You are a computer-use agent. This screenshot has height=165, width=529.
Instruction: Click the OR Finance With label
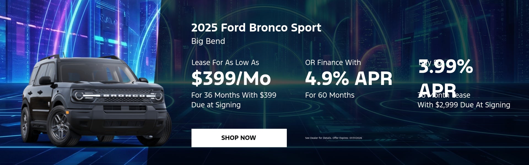click(x=333, y=63)
